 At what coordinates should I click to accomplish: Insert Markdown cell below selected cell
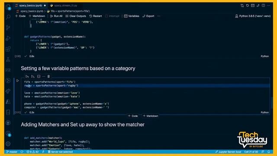coord(150,116)
